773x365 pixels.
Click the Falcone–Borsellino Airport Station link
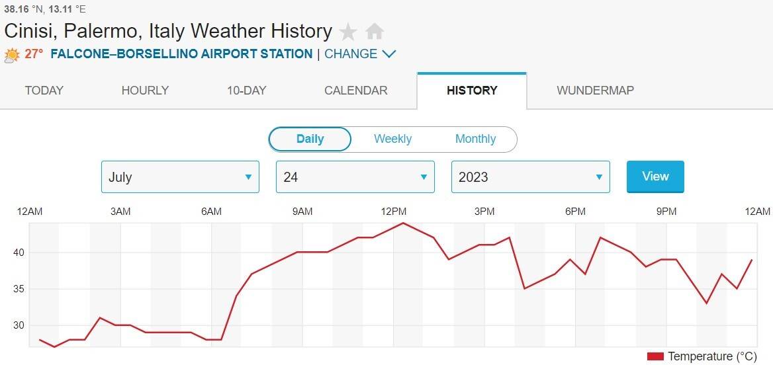click(x=181, y=54)
